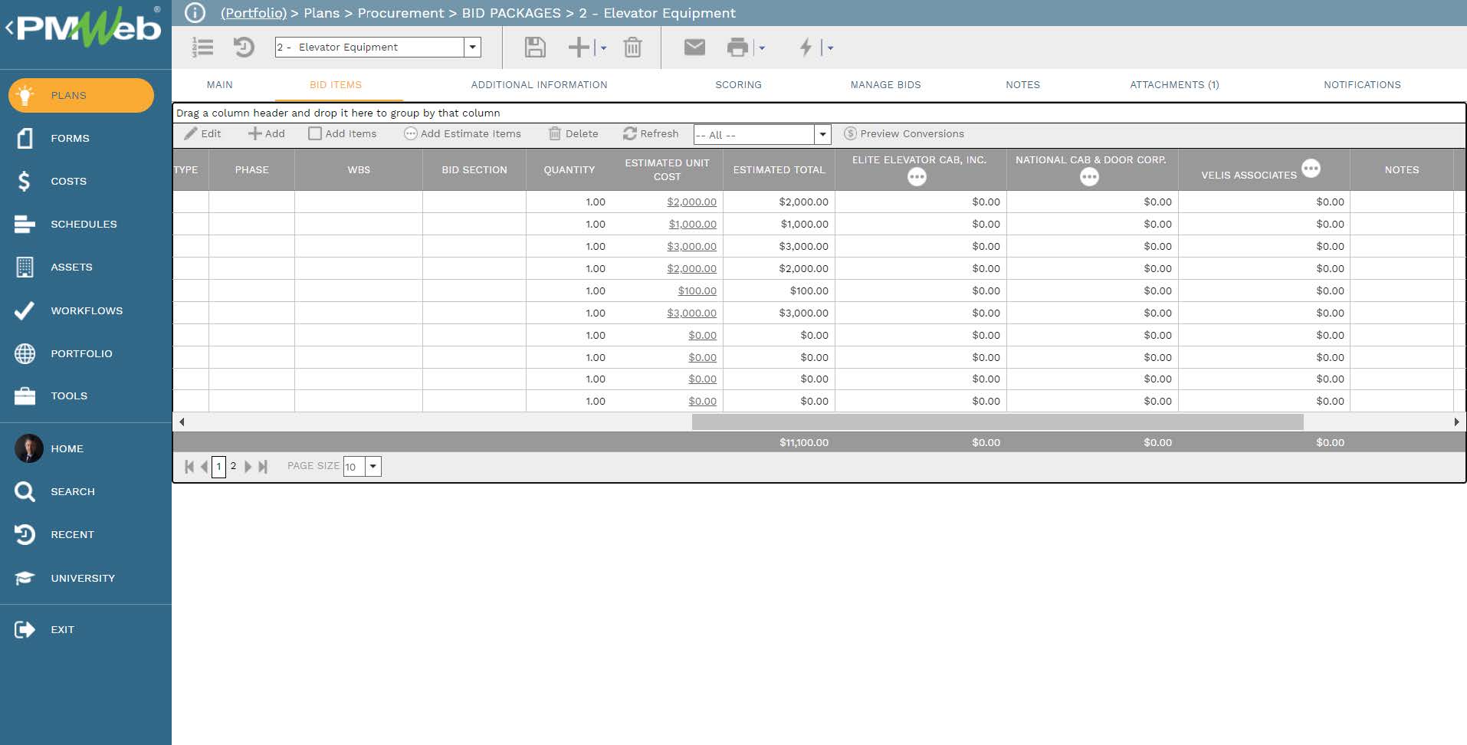Click the Save disk icon in toolbar

pos(534,48)
